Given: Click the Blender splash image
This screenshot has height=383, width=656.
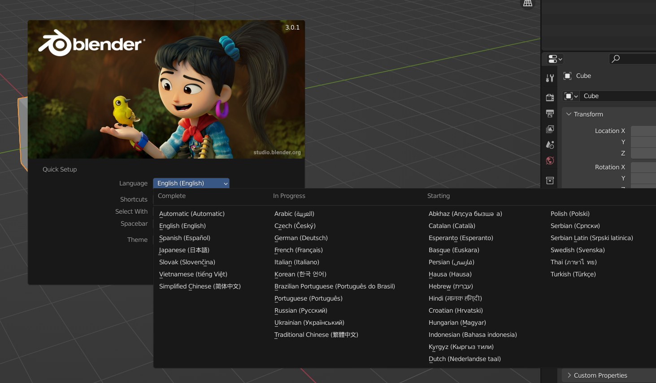Looking at the screenshot, I should click(166, 90).
